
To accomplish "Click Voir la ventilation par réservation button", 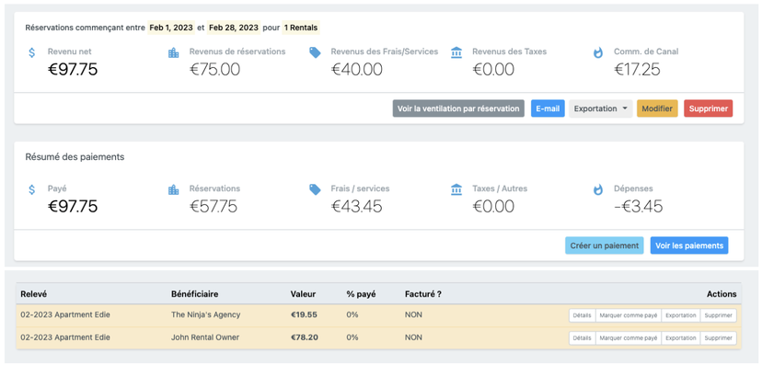I will tap(458, 108).
